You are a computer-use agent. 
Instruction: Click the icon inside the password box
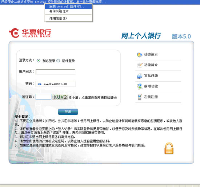[40, 84]
